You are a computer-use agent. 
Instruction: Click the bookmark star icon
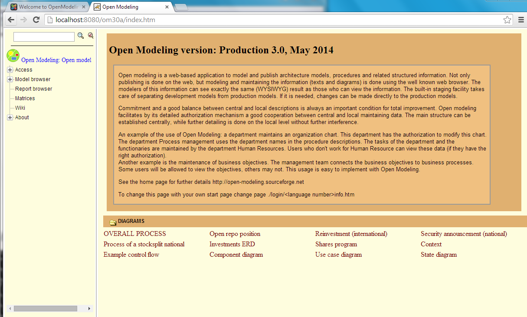click(507, 20)
